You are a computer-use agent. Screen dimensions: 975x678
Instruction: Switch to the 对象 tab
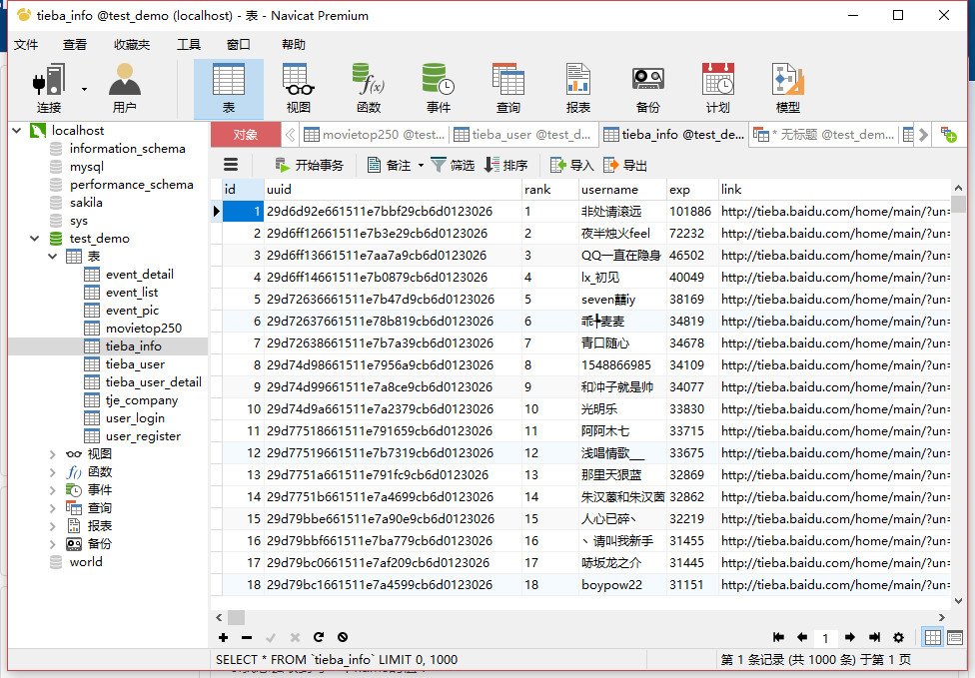246,134
